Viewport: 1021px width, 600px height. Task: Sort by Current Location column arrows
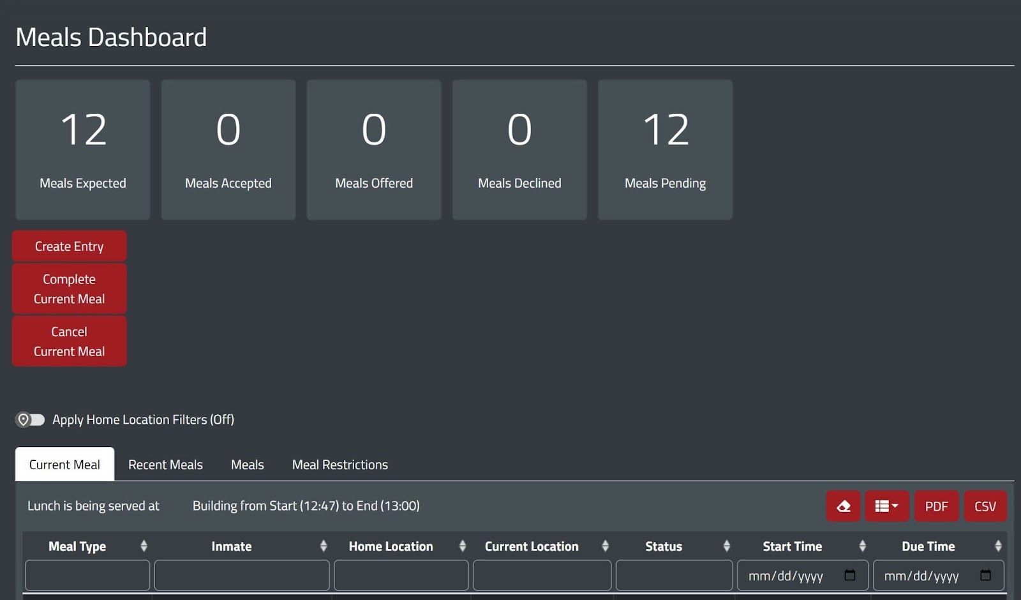coord(606,546)
